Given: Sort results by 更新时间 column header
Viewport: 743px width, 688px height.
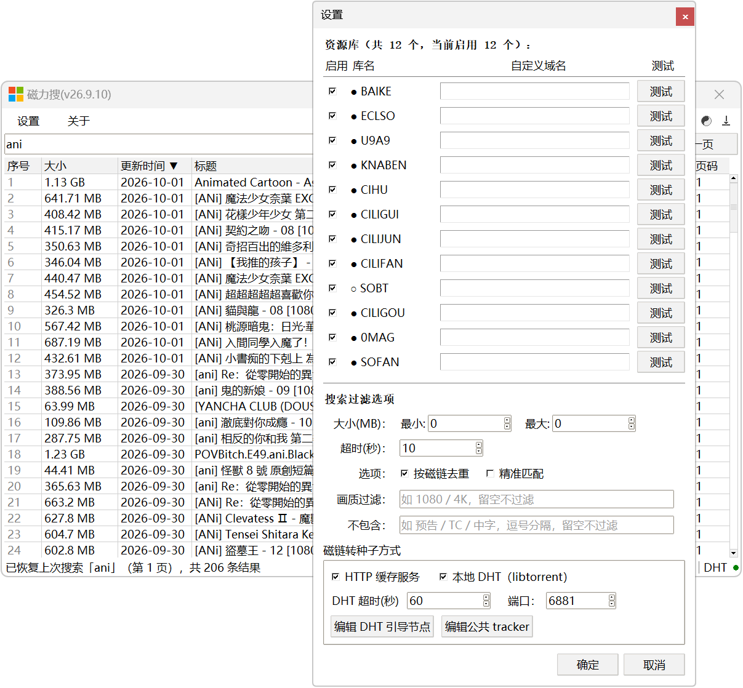Looking at the screenshot, I should 155,166.
